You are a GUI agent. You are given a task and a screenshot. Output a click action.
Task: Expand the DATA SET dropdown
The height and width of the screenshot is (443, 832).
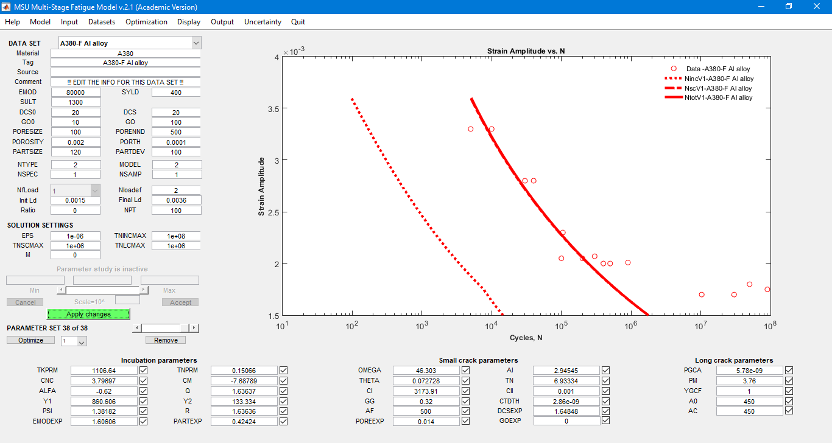tap(196, 43)
